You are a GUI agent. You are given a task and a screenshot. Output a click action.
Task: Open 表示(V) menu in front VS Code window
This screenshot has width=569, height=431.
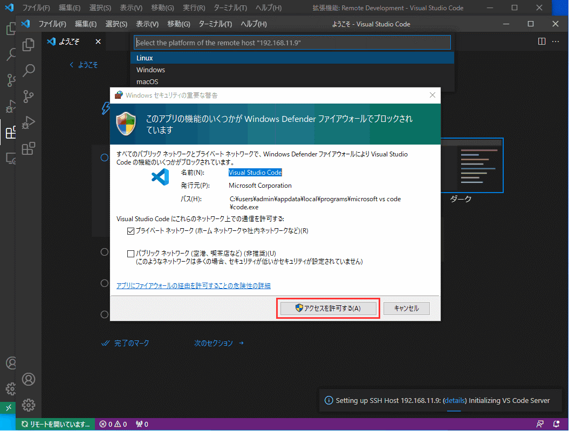pos(147,24)
